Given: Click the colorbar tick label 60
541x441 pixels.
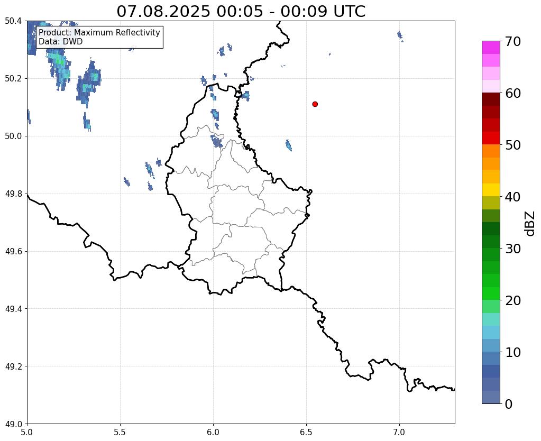Looking at the screenshot, I should pyautogui.click(x=512, y=93).
